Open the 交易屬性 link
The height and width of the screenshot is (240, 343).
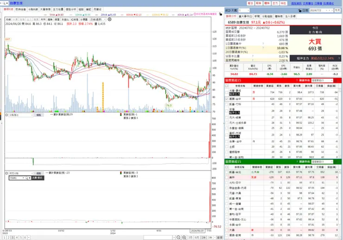308,3
